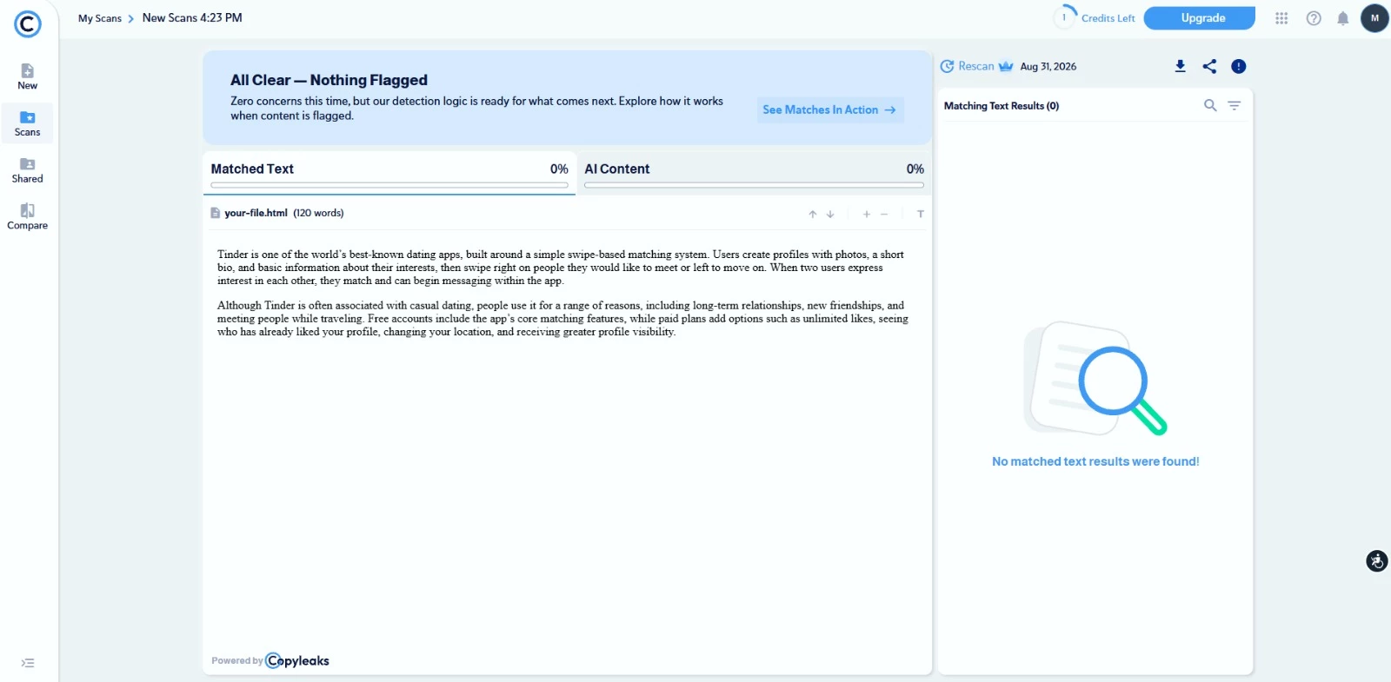Click the All Clear — Nothing Flagged heading

point(329,80)
